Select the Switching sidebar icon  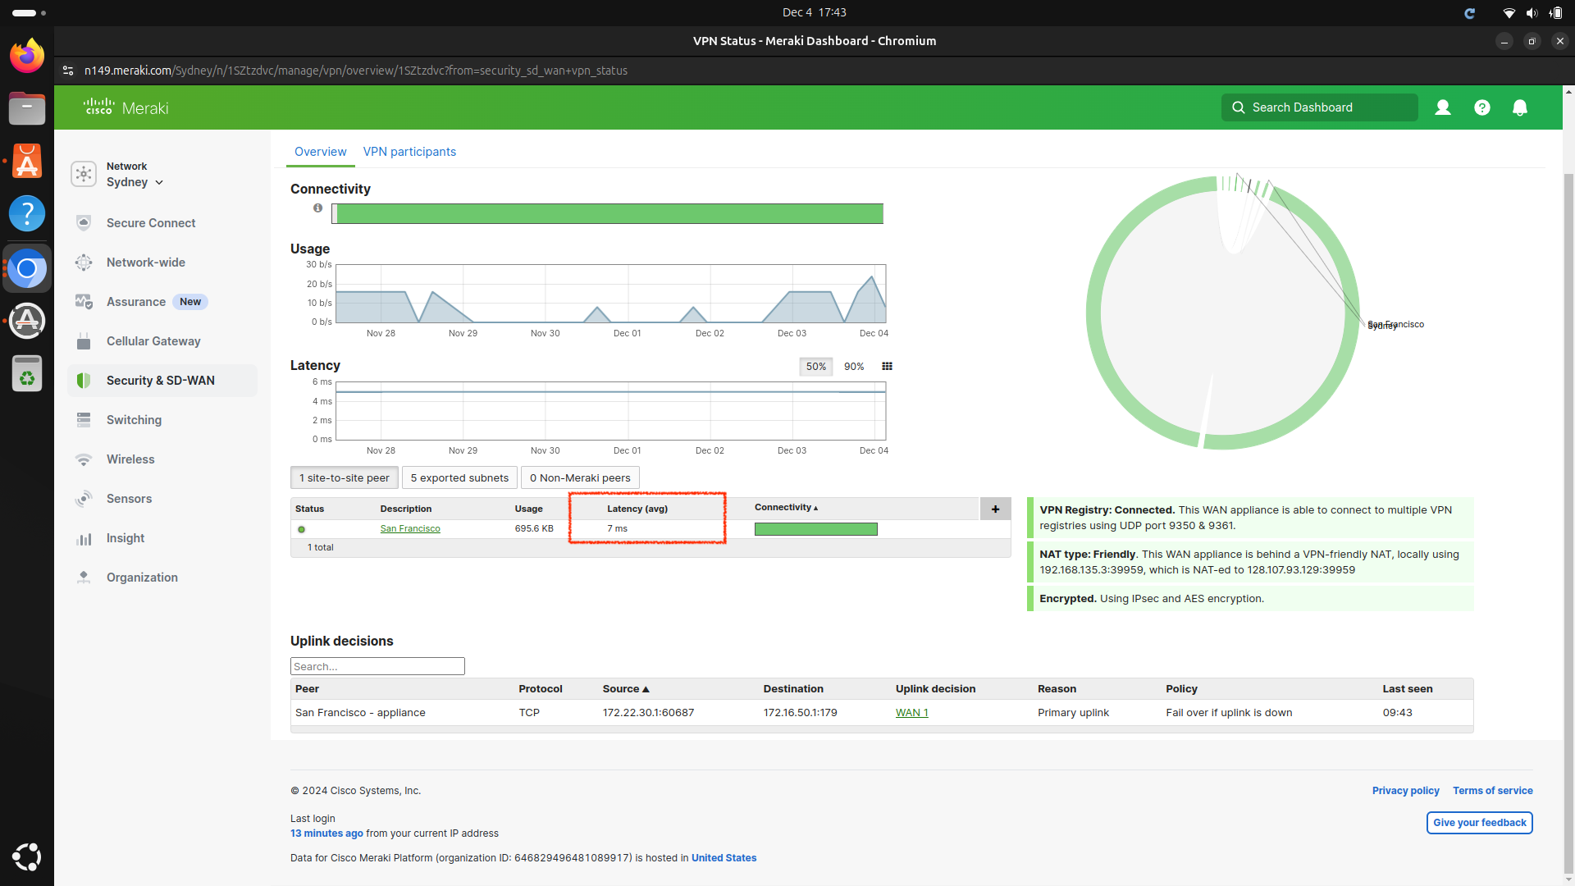(84, 419)
